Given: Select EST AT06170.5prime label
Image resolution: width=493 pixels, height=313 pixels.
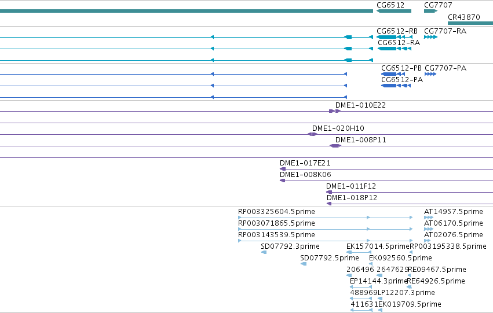Looking at the screenshot, I should [x=454, y=223].
